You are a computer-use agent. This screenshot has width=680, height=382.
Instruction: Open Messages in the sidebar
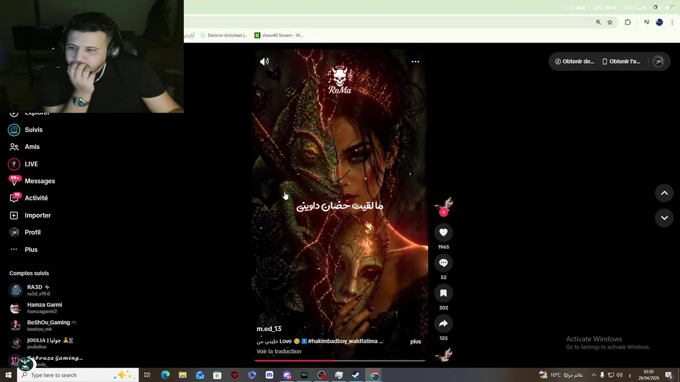tap(39, 181)
